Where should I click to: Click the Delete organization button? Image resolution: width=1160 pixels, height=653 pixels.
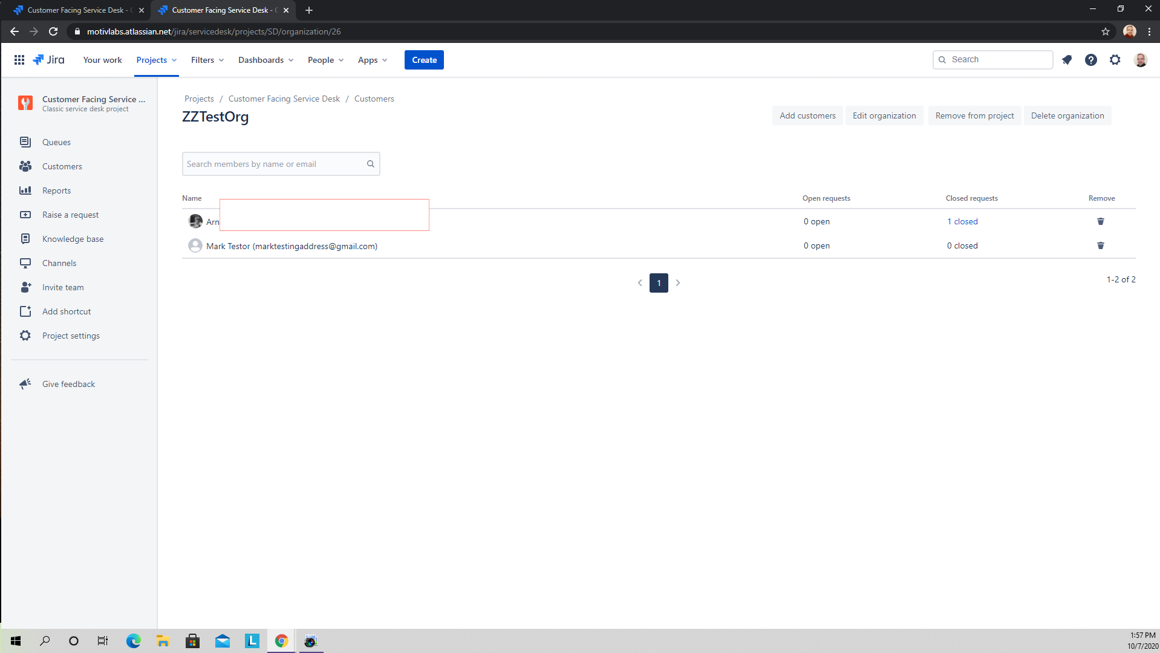click(x=1067, y=115)
